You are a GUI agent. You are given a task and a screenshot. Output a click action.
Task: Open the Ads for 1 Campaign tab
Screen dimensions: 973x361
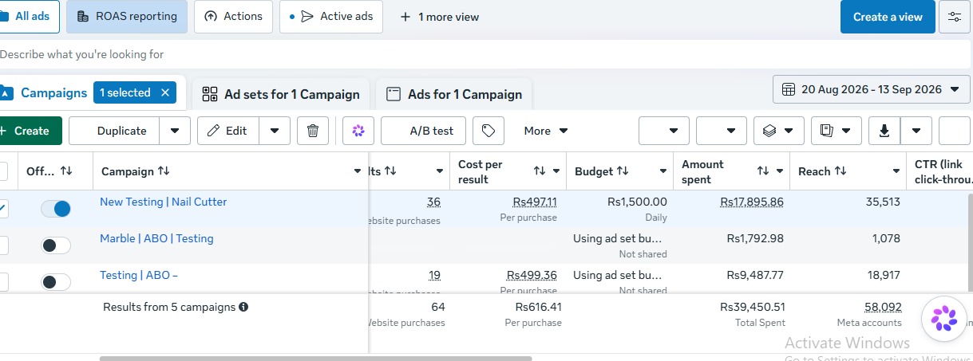click(x=454, y=94)
